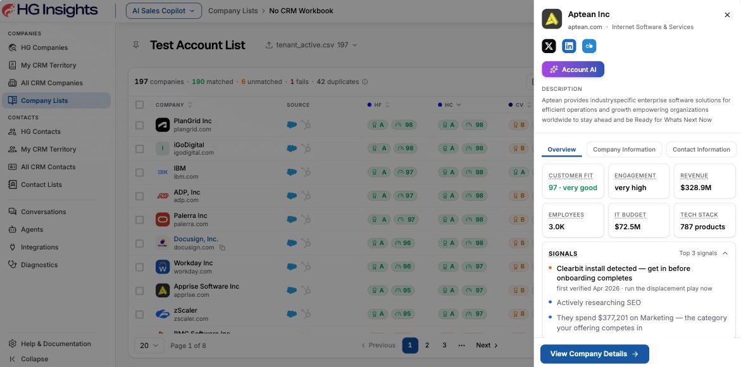Open Company Lists in the sidebar
This screenshot has width=741, height=367.
56,100
